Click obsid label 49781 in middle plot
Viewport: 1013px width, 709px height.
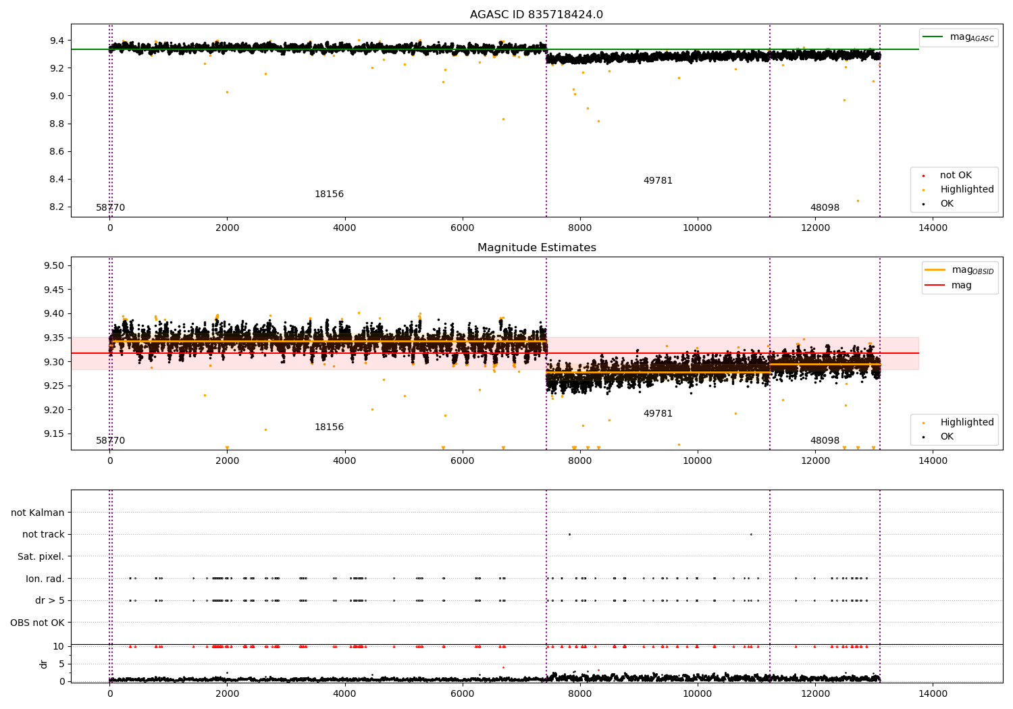pos(658,414)
